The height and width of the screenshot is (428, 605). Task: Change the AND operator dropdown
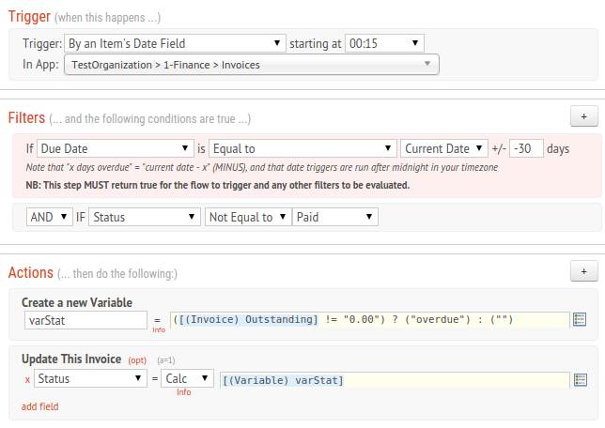pos(50,217)
